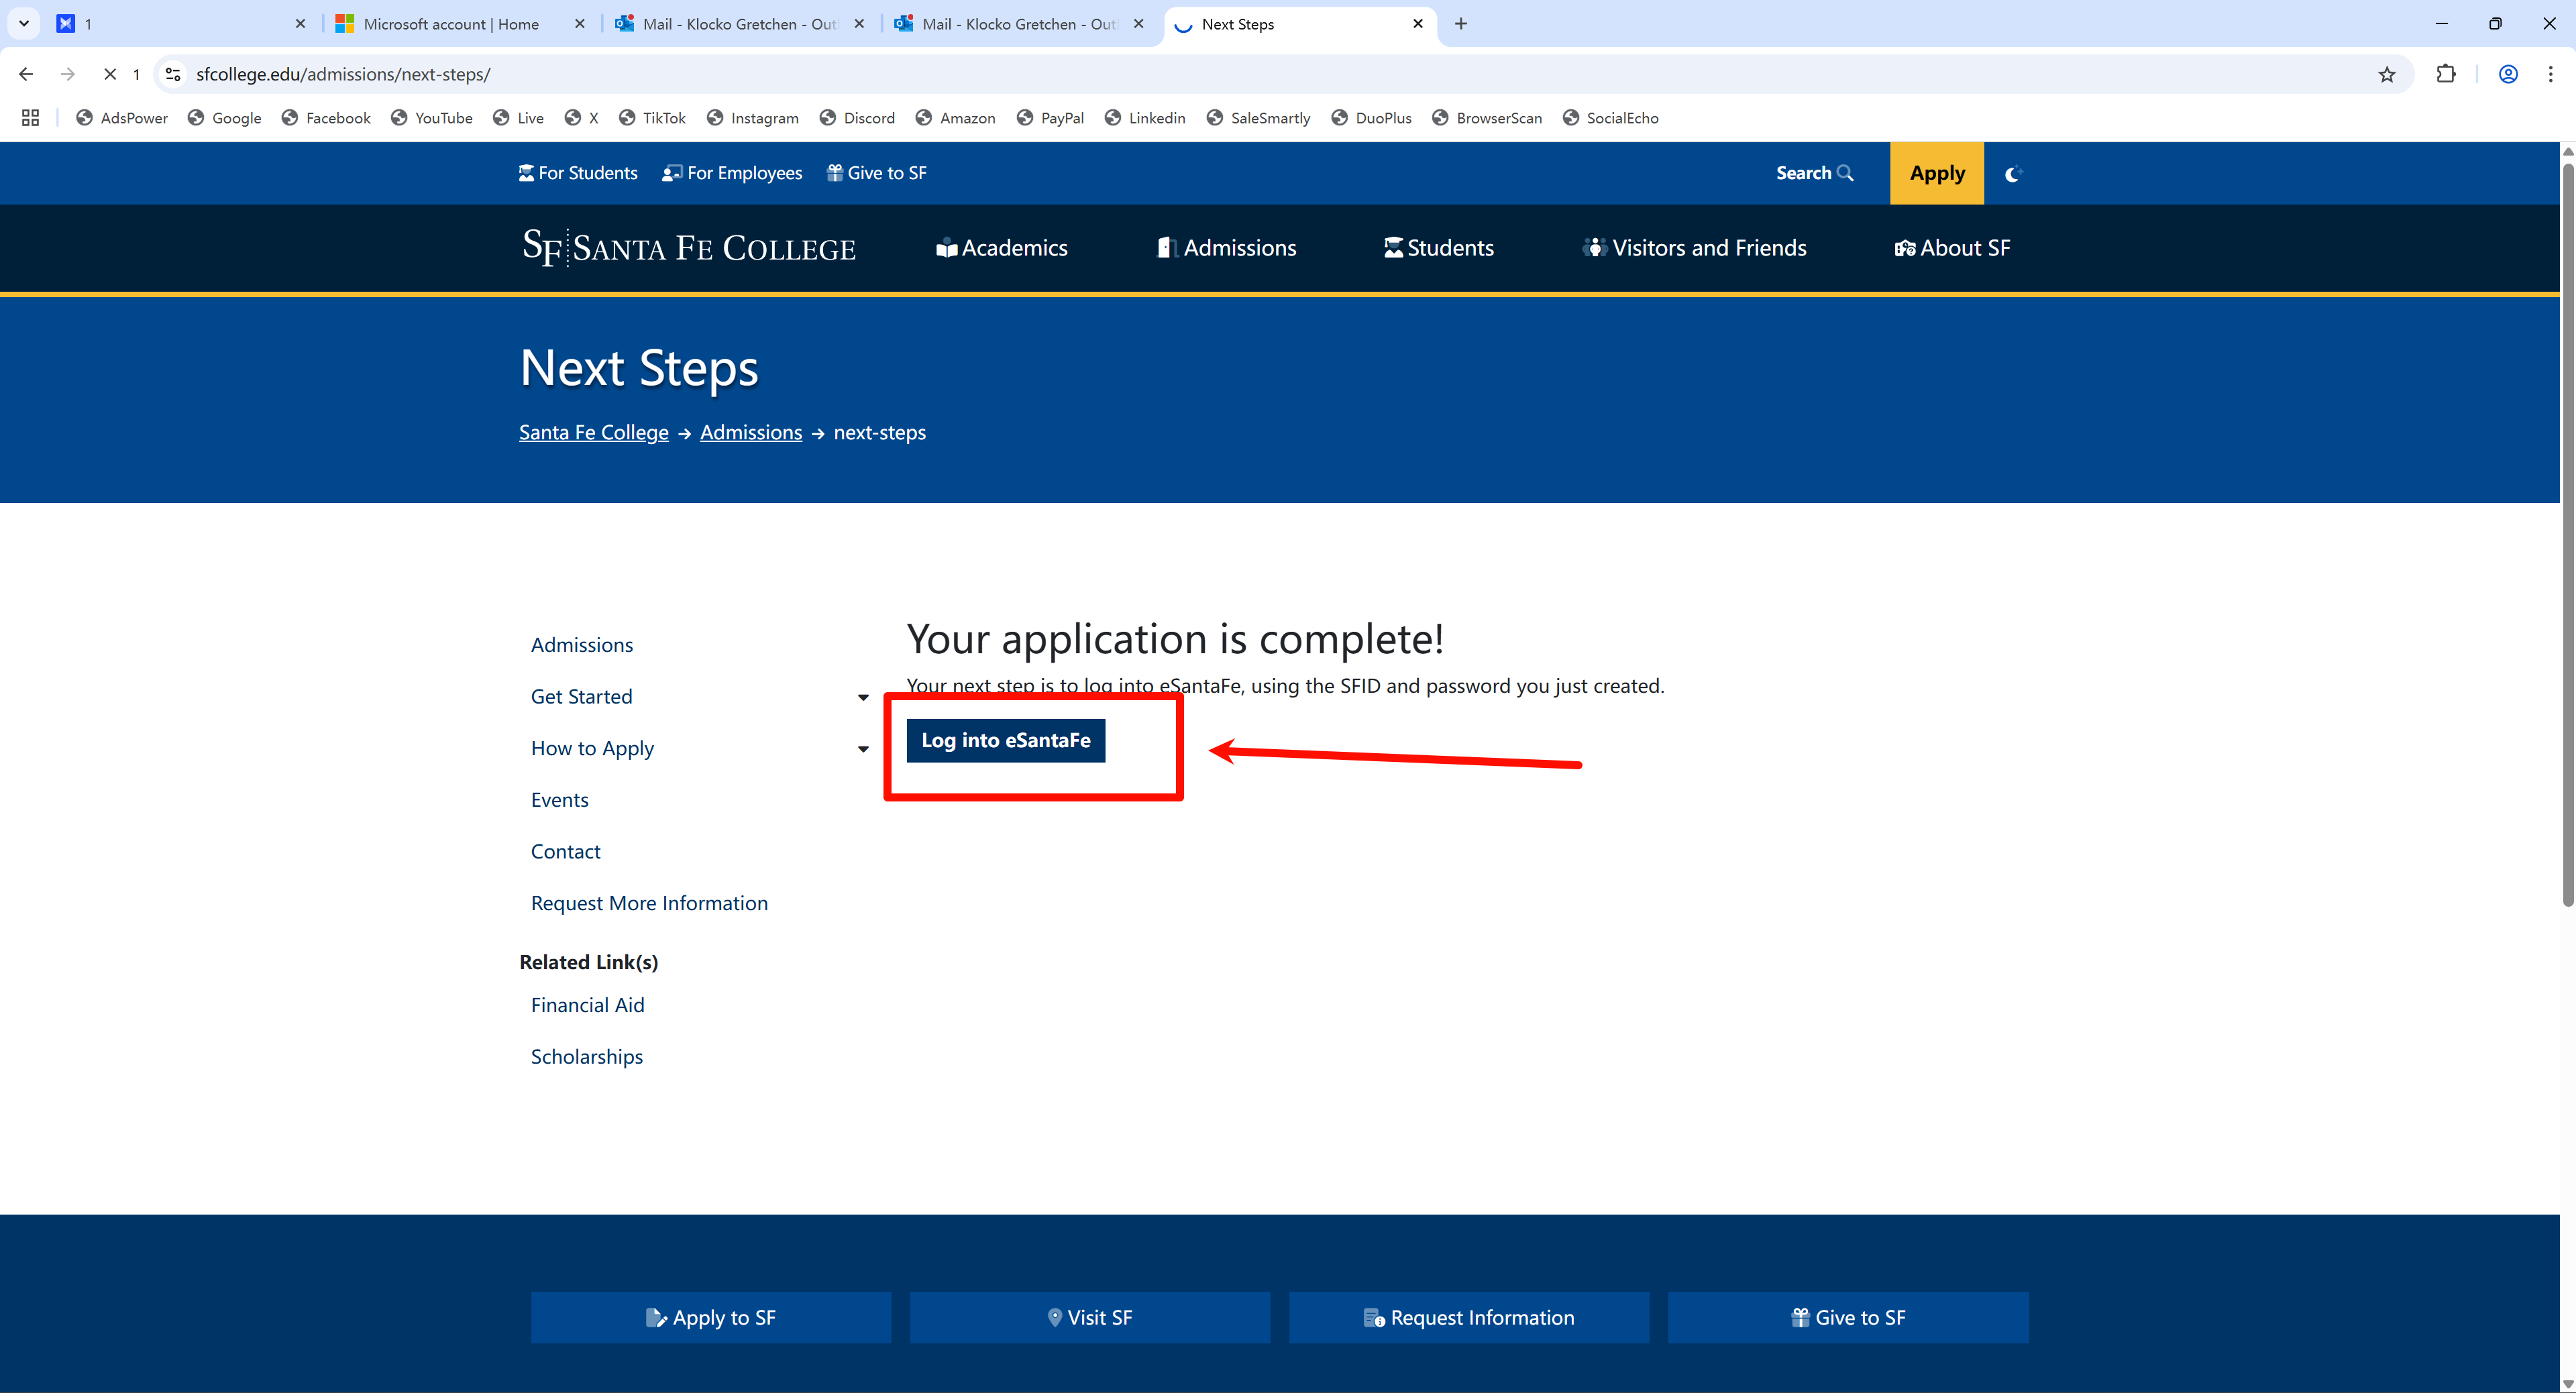
Task: Close the Microsoft account tab
Action: click(x=579, y=23)
